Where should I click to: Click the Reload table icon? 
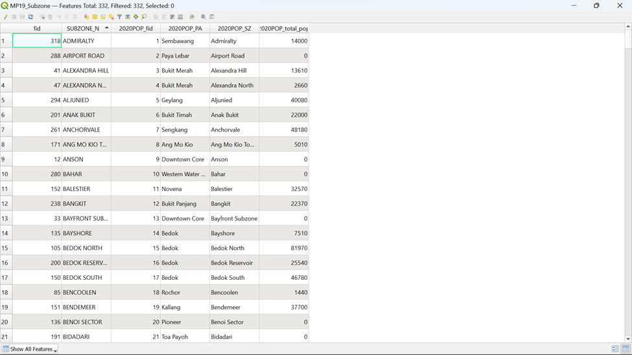pos(30,17)
